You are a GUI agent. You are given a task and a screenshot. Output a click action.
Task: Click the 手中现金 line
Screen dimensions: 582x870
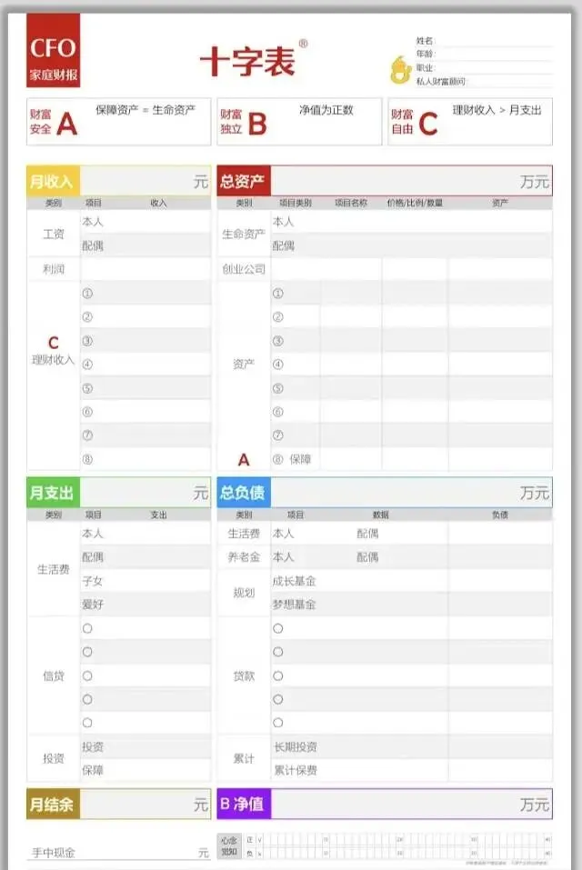coord(119,852)
